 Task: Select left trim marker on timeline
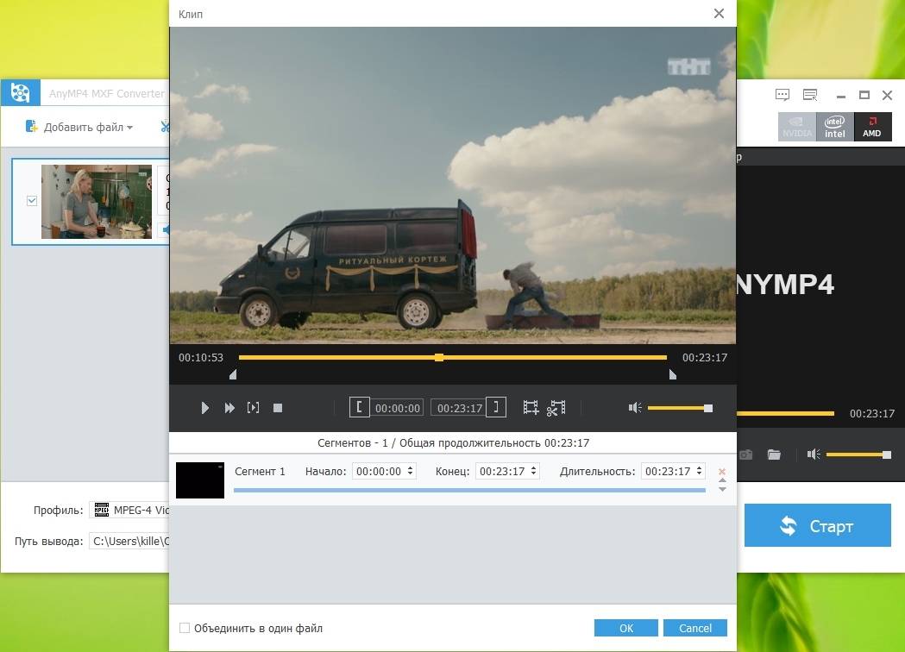coord(233,375)
